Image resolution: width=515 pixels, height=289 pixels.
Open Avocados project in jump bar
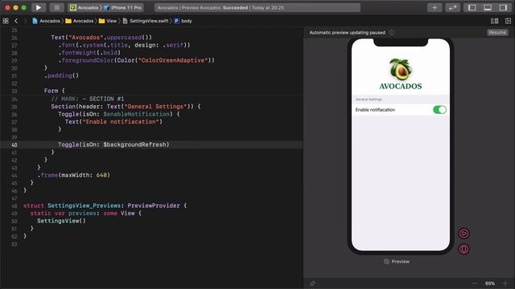pyautogui.click(x=47, y=21)
